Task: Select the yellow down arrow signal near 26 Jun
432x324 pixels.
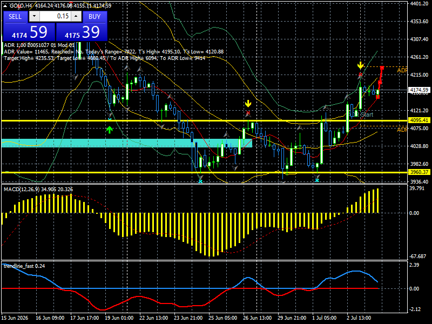Action: (x=248, y=104)
